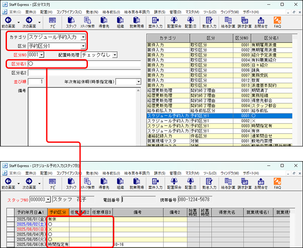303x248 pixels.
Task: Expand 配置時処理 チェックなし dropdown
Action: (x=115, y=55)
